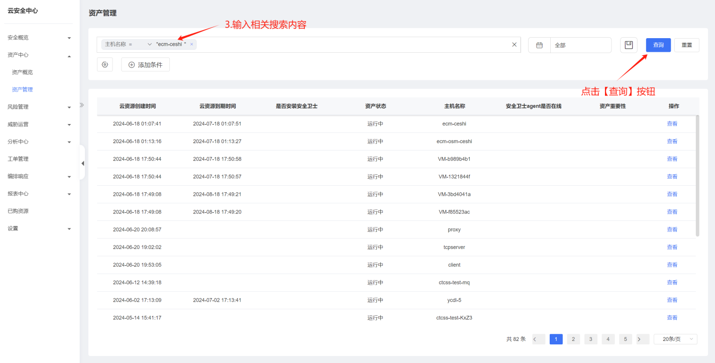Viewport: 715px width, 363px height.
Task: Click the 云安全中心 title in sidebar
Action: pyautogui.click(x=23, y=11)
